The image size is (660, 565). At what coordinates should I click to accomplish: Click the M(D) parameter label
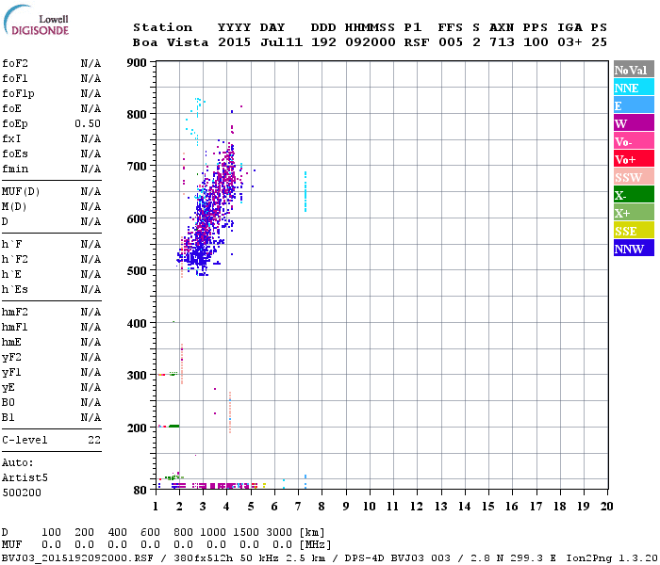click(x=14, y=207)
